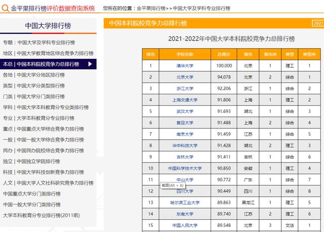The width and height of the screenshot is (324, 232).
Task: Open 独立 | 中国独立学院排行榜
Action: (x=31, y=161)
